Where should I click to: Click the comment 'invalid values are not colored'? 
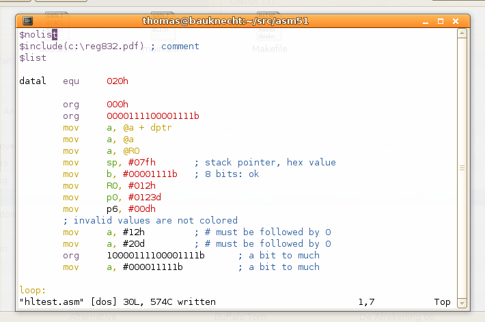pos(150,220)
